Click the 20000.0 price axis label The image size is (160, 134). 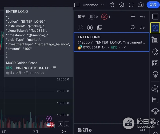[63, 91]
